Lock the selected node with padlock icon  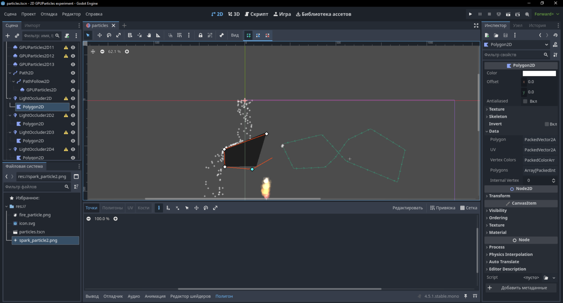click(x=200, y=35)
